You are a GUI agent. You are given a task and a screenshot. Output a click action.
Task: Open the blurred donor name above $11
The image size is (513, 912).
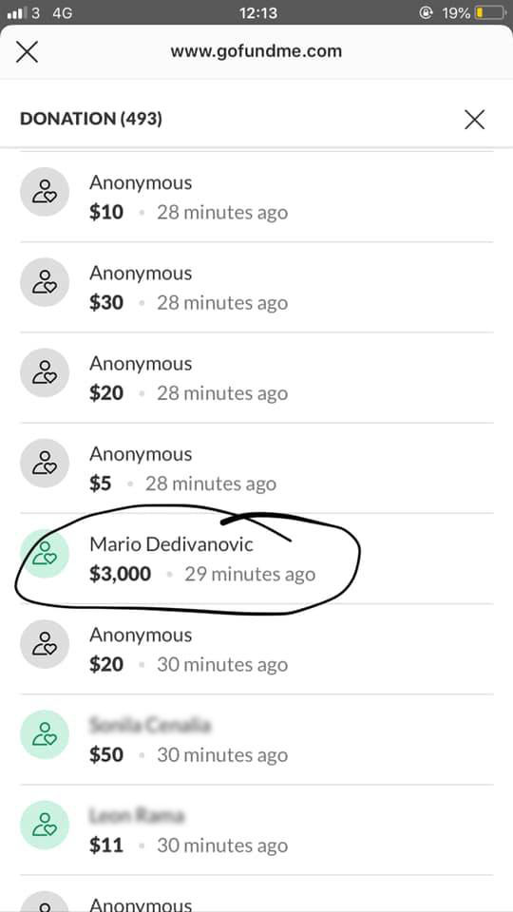[137, 815]
